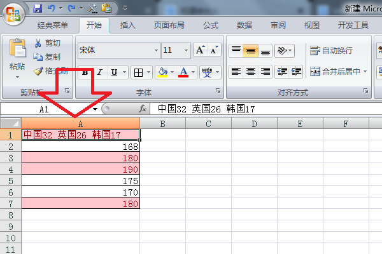Open fill color dropdown arrow
Image resolution: width=382 pixels, height=254 pixels.
click(x=173, y=72)
